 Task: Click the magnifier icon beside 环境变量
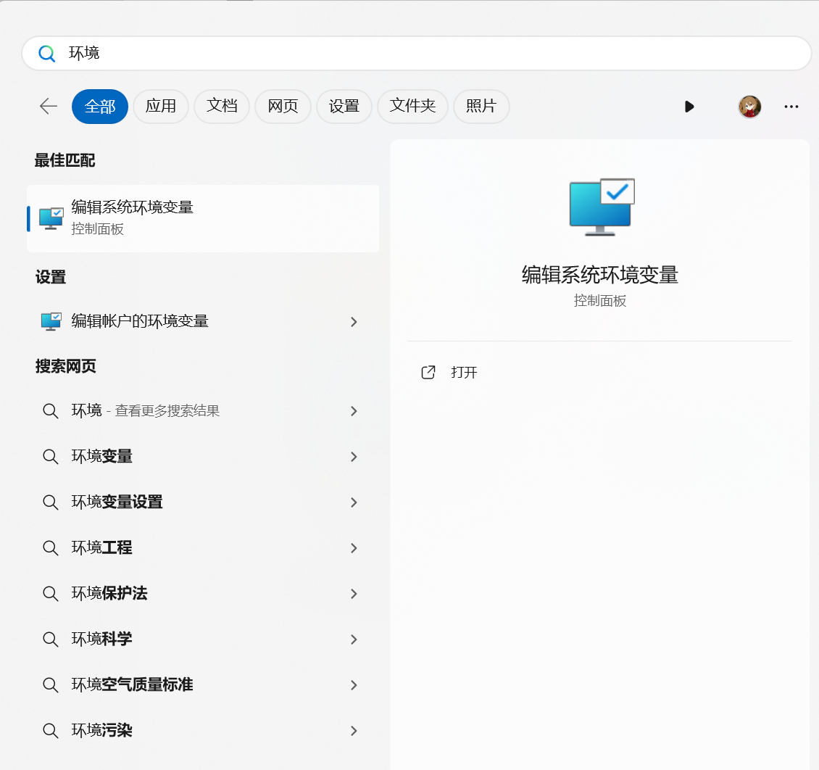[50, 457]
